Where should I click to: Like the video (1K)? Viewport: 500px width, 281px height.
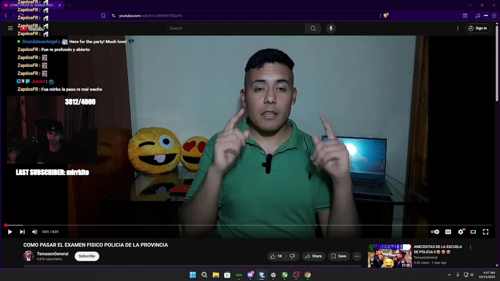coord(276,256)
